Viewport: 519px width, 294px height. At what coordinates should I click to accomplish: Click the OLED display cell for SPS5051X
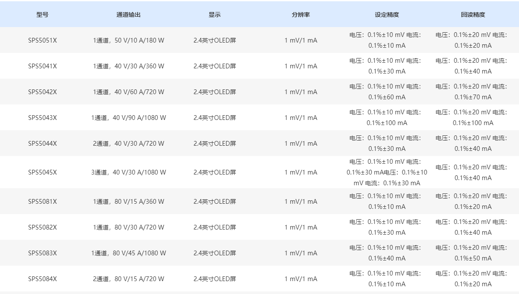214,40
